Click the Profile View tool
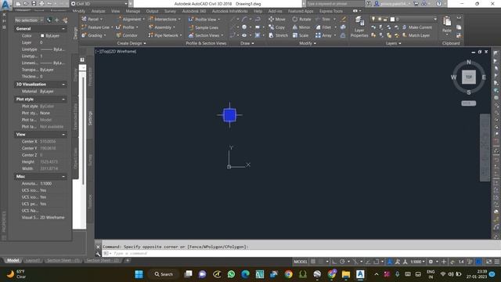 (x=204, y=20)
